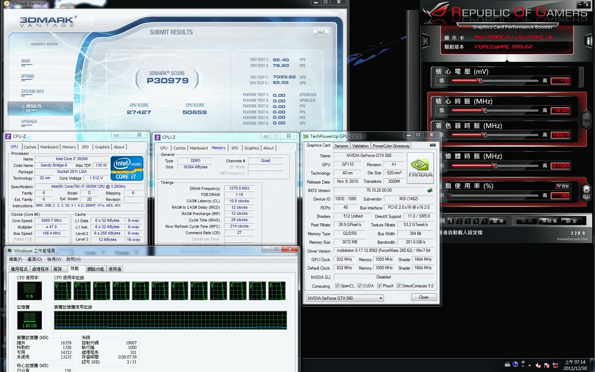This screenshot has width=595, height=372.
Task: Click the GPU-Z screenshot camera icon
Action: point(432,145)
